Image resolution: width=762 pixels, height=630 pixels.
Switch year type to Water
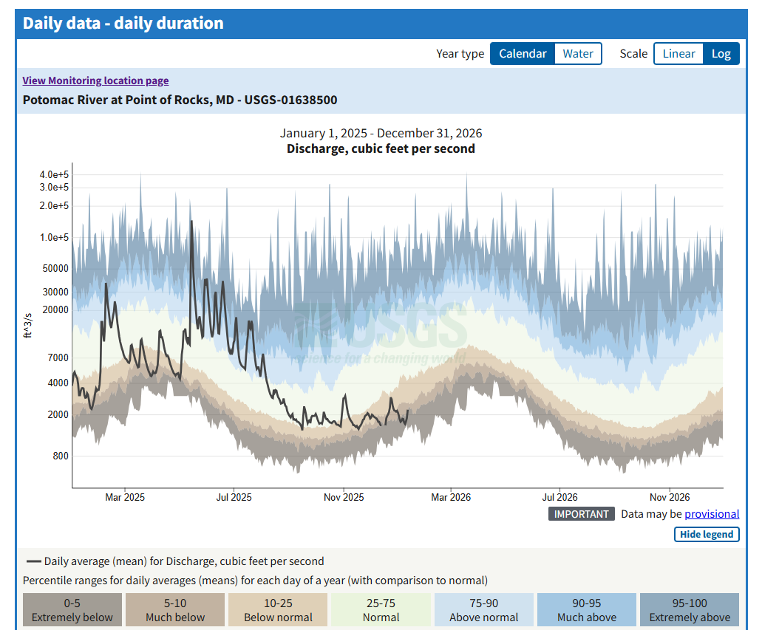[578, 53]
